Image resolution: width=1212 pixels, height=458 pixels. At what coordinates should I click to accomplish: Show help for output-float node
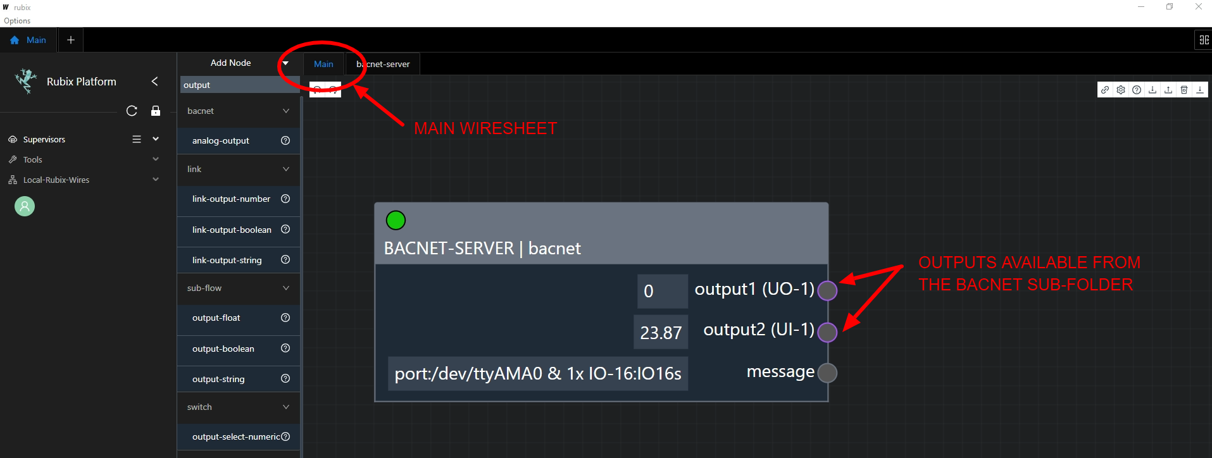[285, 318]
